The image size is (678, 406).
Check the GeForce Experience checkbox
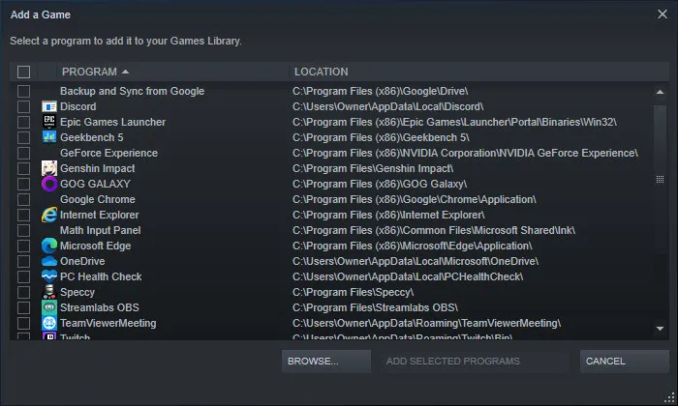pos(24,153)
